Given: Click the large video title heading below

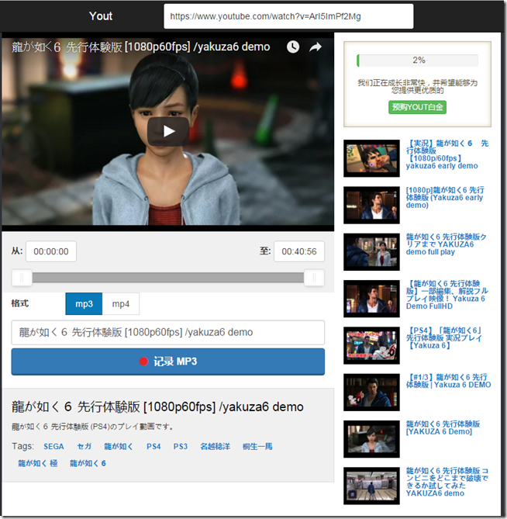Looking at the screenshot, I should point(157,407).
